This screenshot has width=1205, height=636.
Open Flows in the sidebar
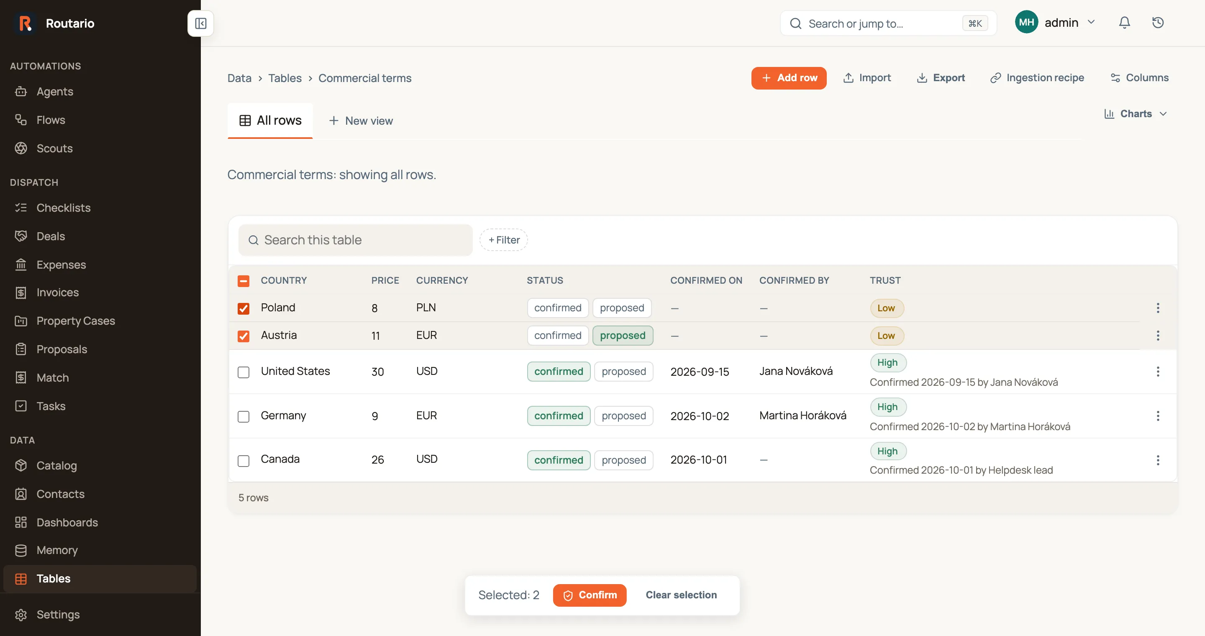click(x=100, y=120)
